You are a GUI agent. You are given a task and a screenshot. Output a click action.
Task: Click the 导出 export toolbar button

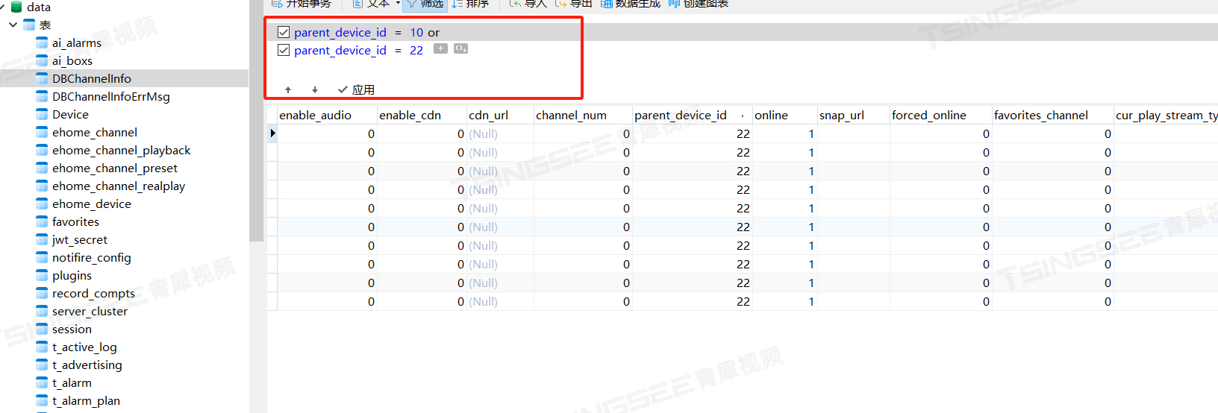[x=573, y=4]
